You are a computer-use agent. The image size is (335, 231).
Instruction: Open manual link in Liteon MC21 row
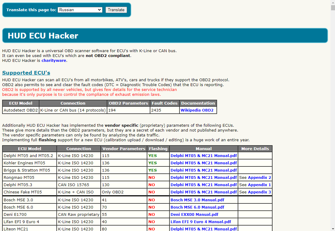(x=204, y=229)
